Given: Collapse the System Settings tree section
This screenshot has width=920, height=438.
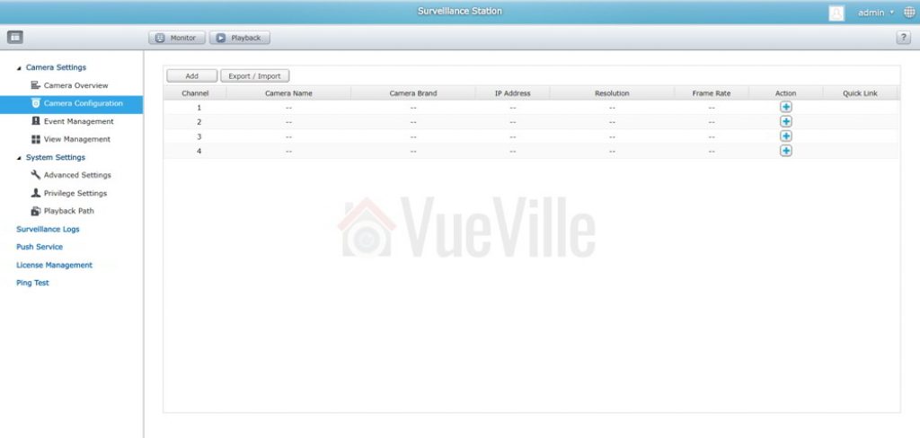Looking at the screenshot, I should (19, 158).
